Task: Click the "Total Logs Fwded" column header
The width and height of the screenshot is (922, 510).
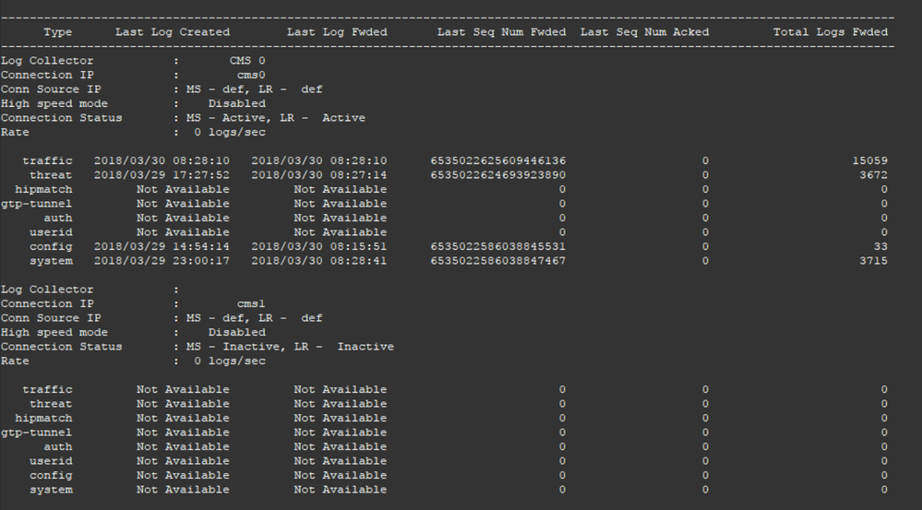Action: pyautogui.click(x=831, y=32)
